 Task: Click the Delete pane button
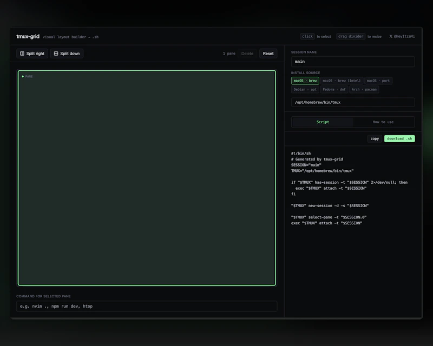pos(247,54)
